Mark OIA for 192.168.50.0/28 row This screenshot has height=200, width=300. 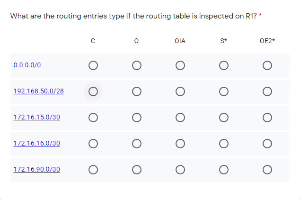[x=180, y=91]
